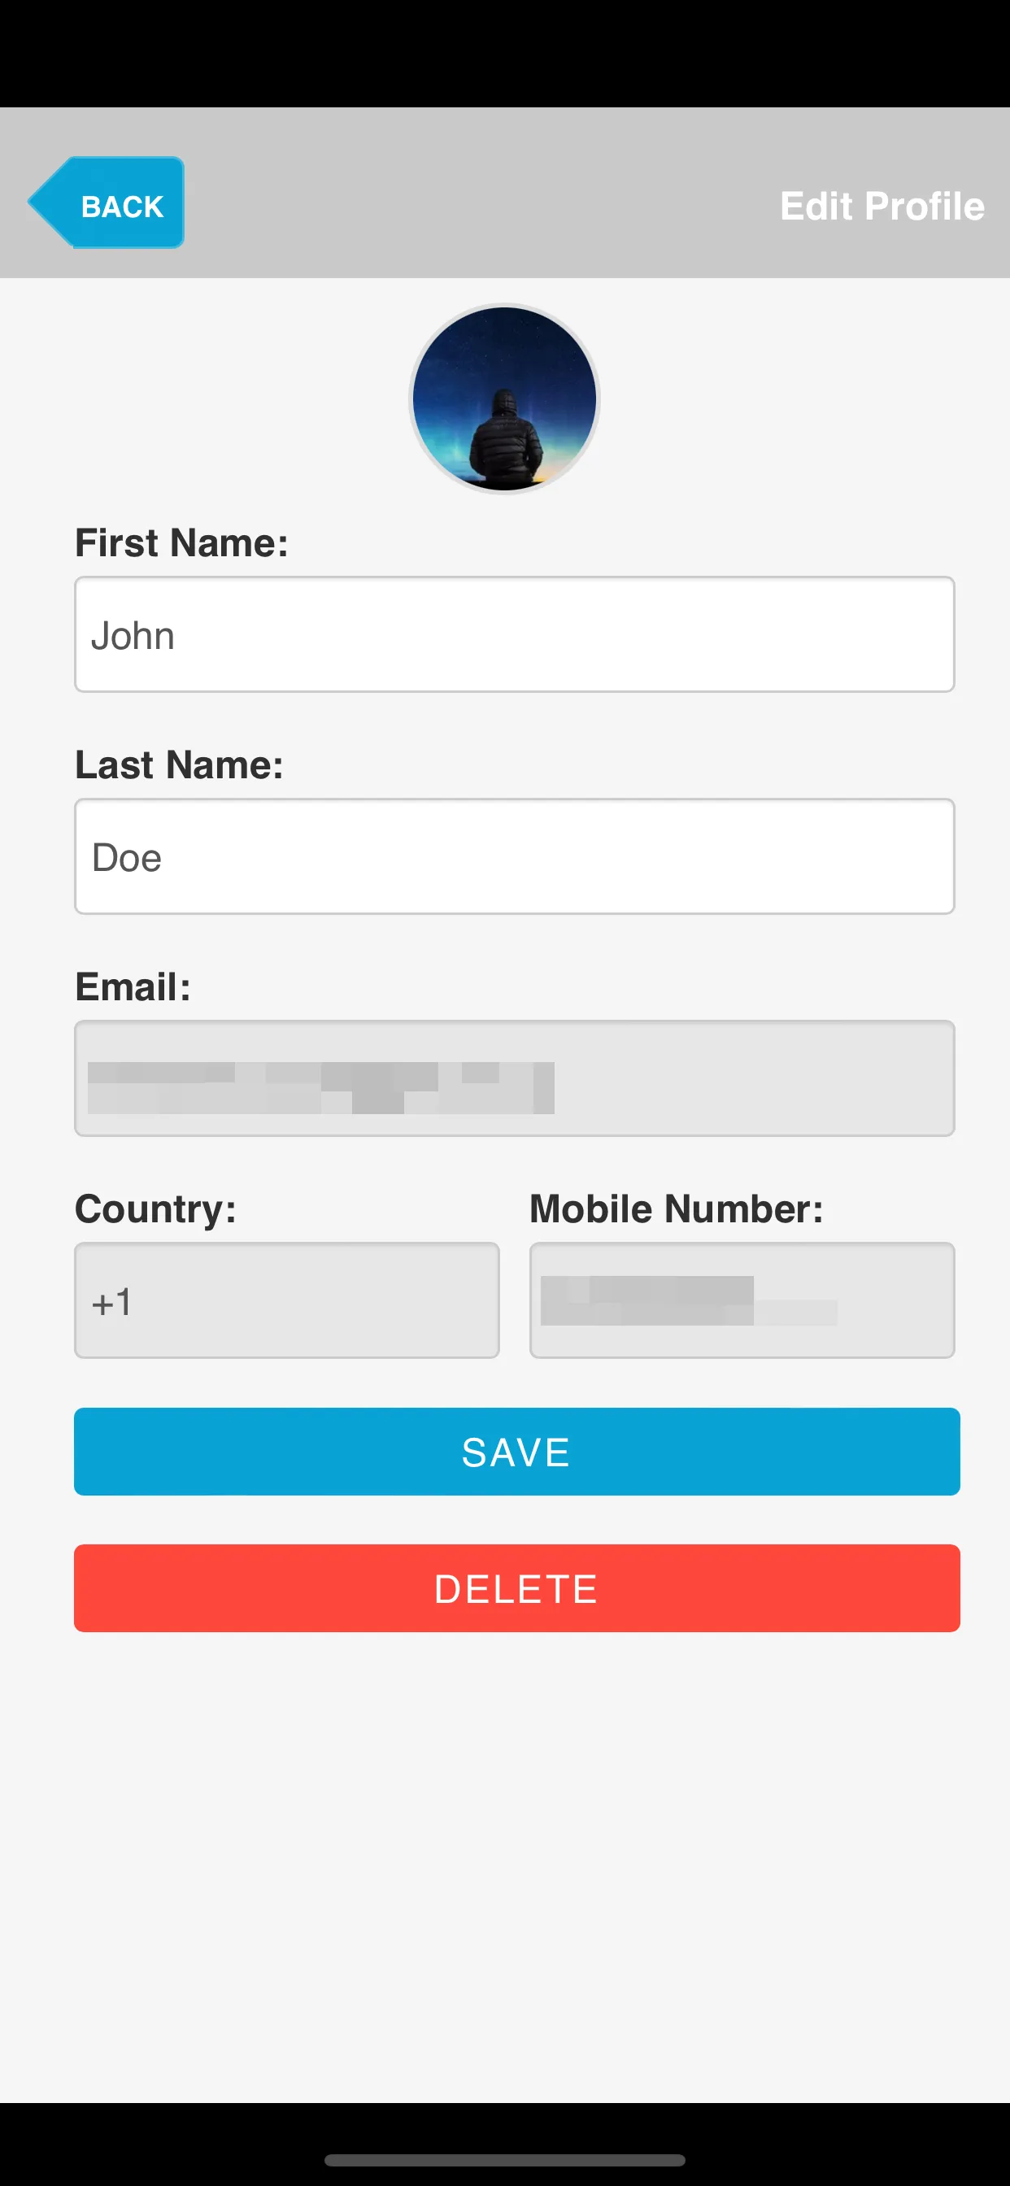Click the Mobile Number field

[741, 1300]
